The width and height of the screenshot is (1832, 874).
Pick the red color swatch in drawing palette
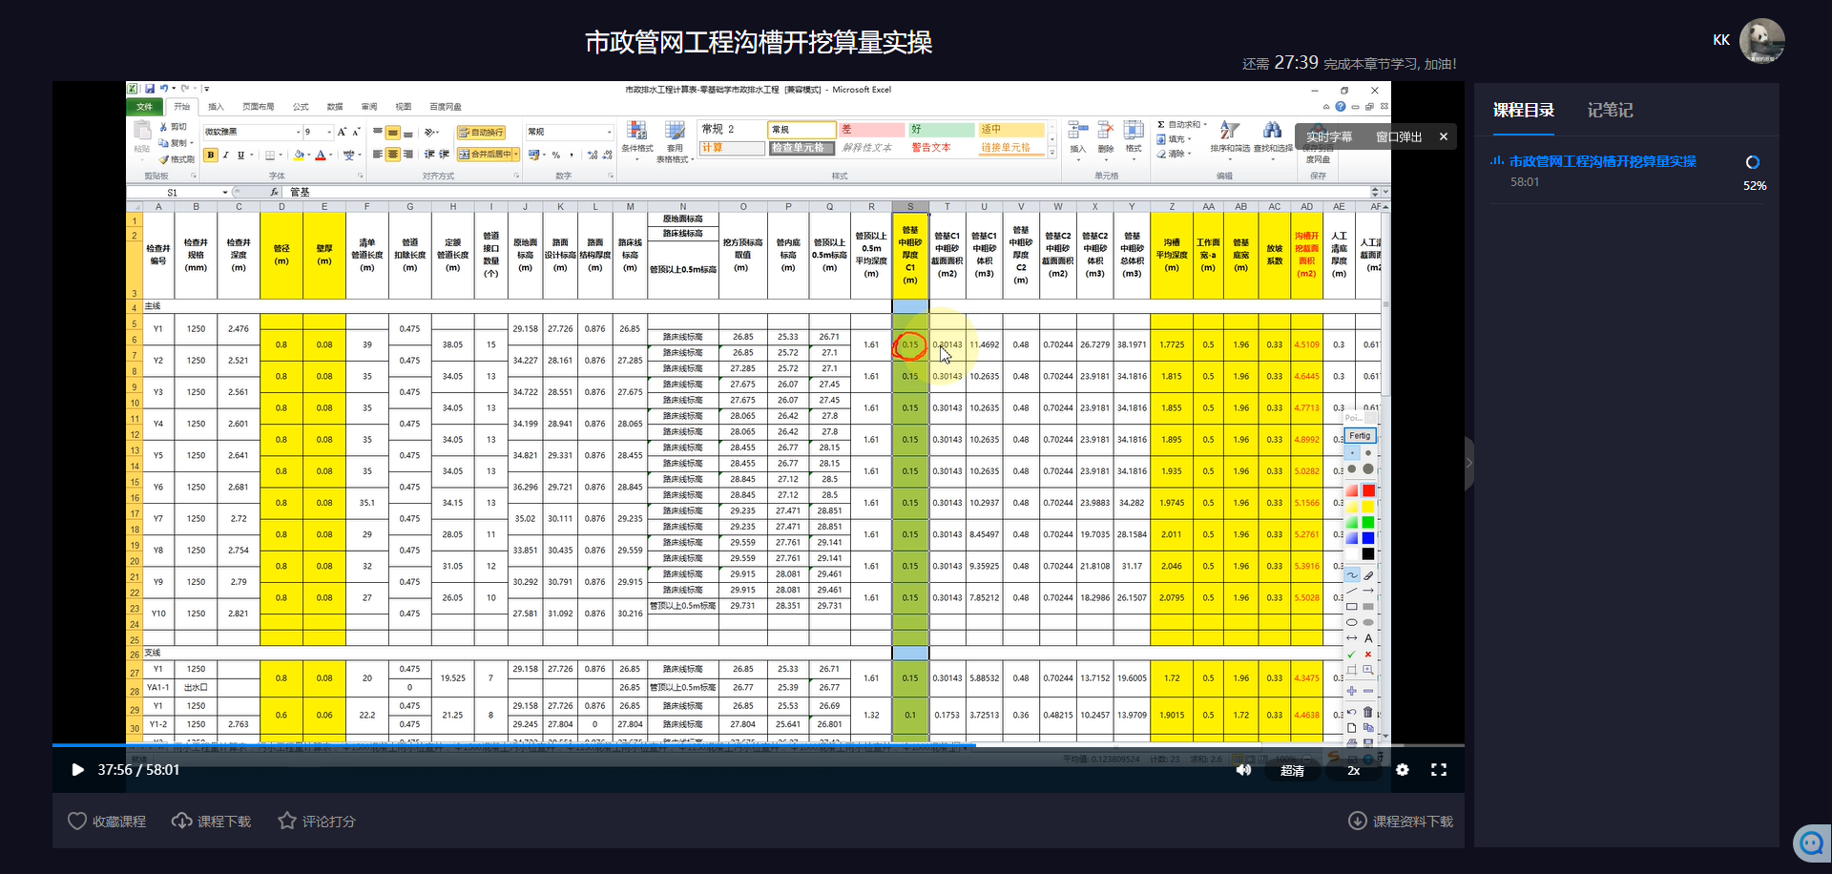tap(1368, 490)
